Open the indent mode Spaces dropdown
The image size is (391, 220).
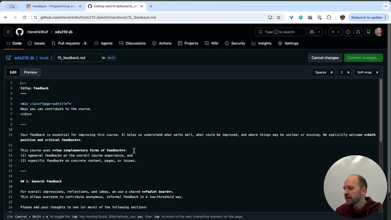[324, 72]
